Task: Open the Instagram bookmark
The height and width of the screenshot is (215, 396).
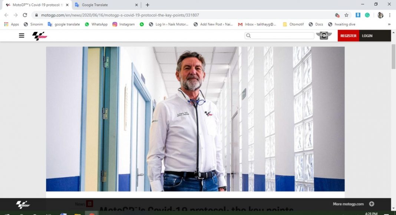Action: click(x=123, y=24)
